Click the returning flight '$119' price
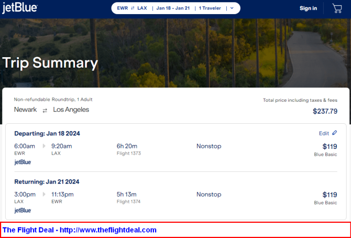This screenshot has height=238, width=351. click(x=330, y=194)
